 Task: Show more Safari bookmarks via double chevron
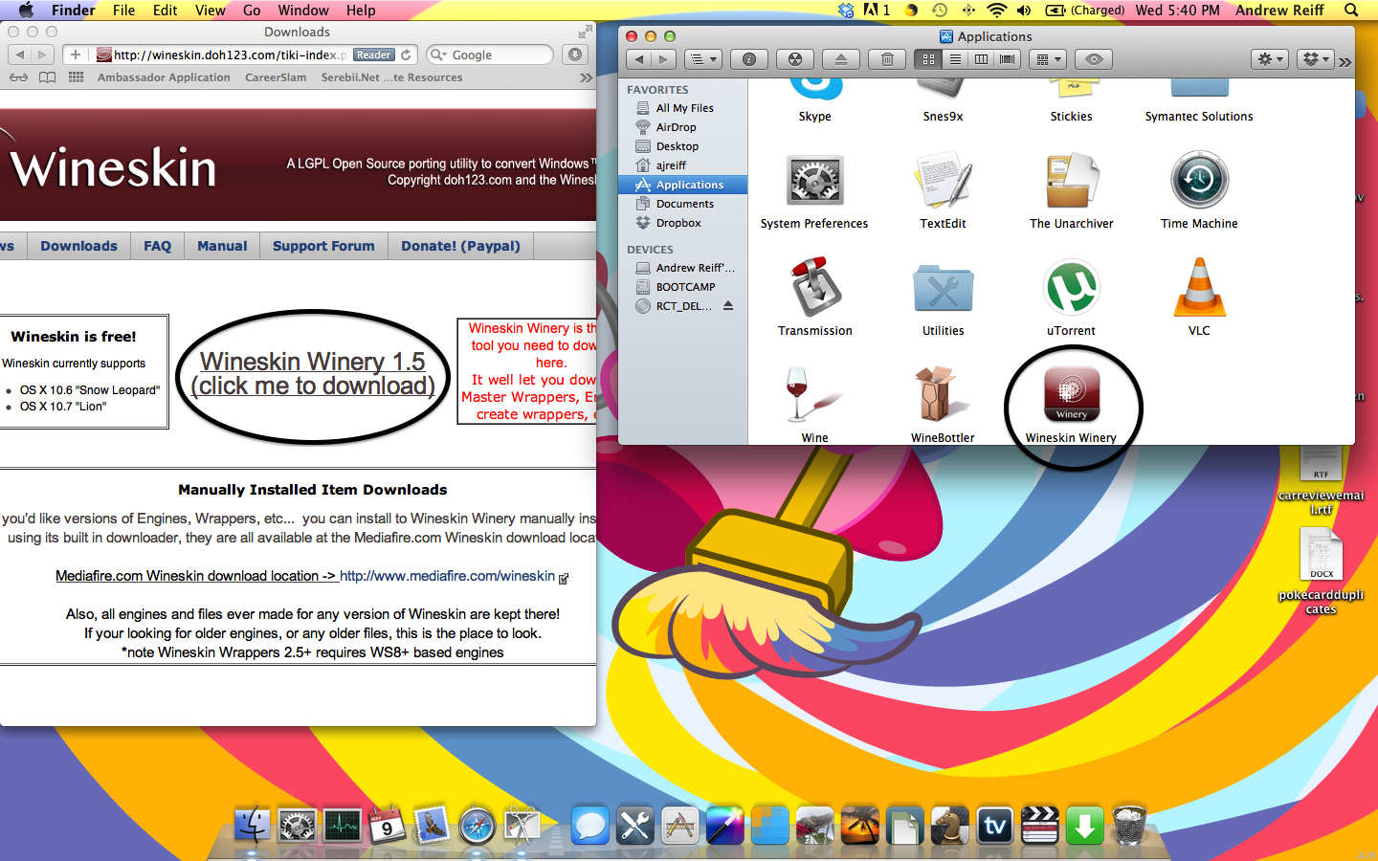(586, 77)
